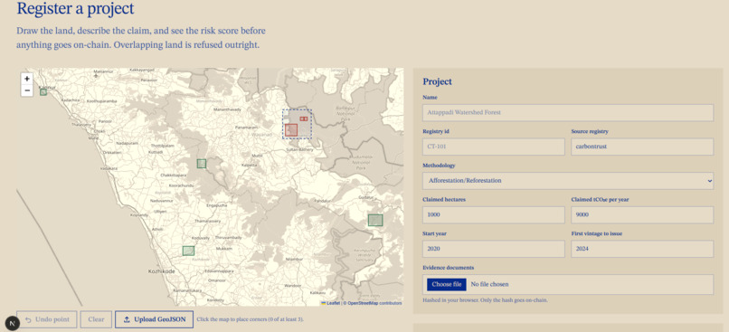Click the Kalpetta label on map
The height and width of the screenshot is (332, 729).
coord(250,165)
